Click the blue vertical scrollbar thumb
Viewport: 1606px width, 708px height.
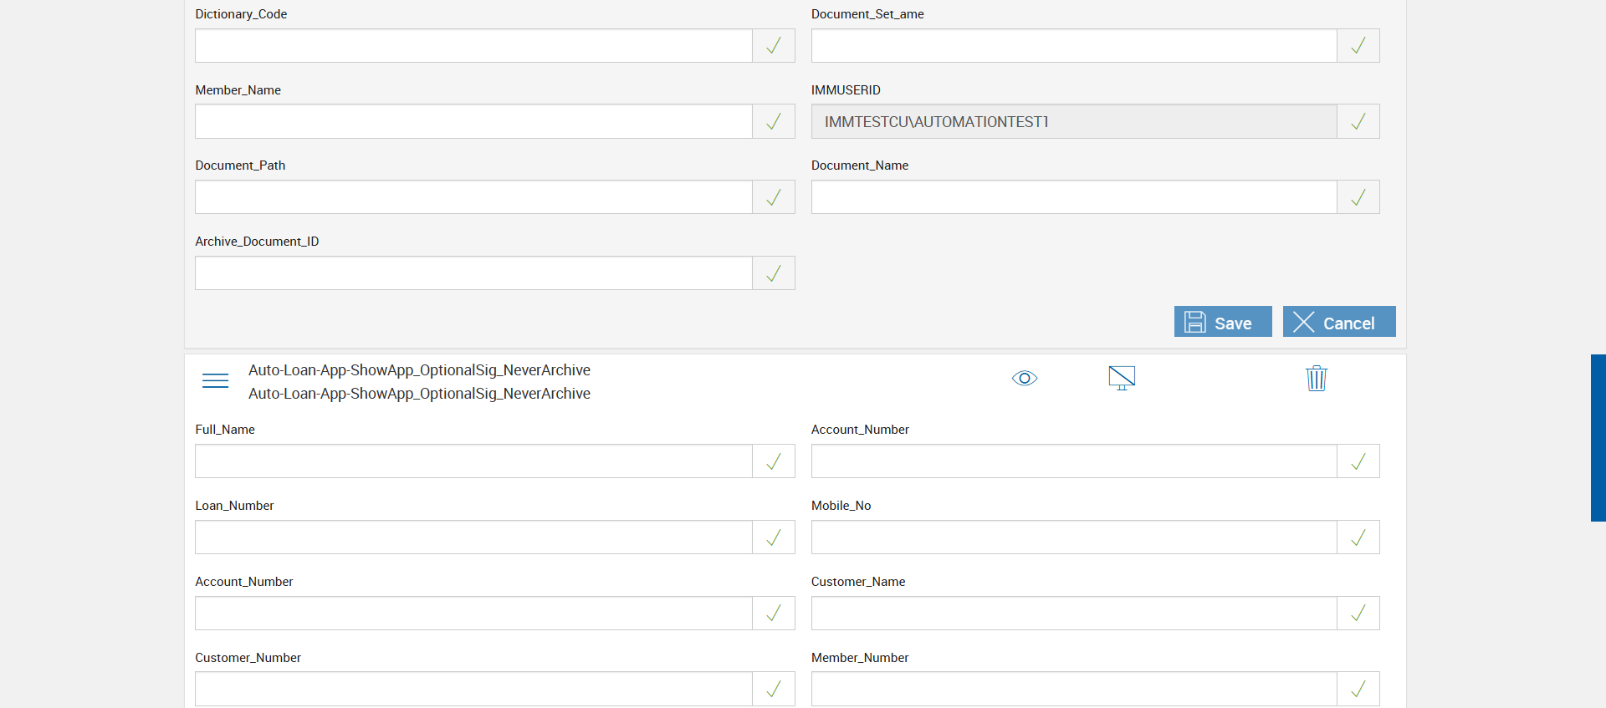[x=1598, y=437]
